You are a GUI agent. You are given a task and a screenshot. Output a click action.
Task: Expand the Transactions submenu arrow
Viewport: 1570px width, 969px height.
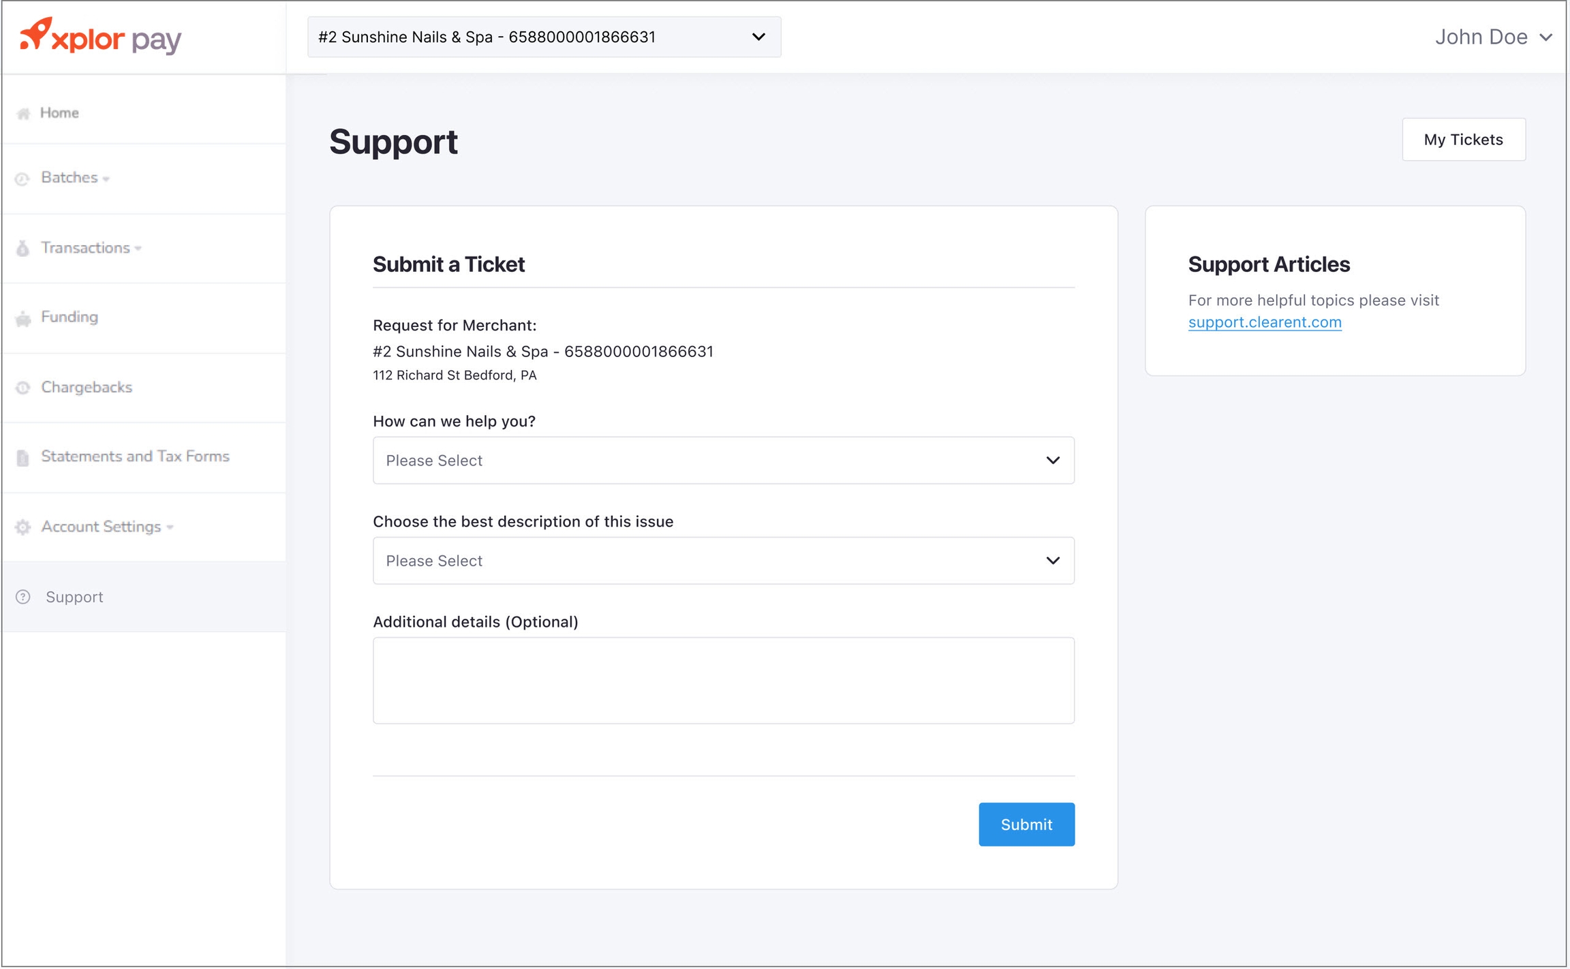coord(138,249)
